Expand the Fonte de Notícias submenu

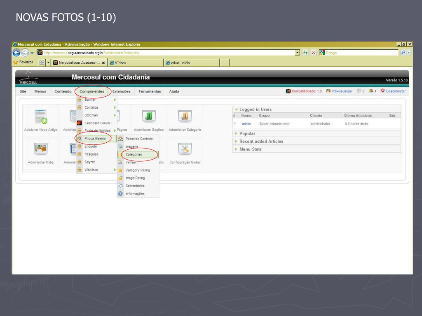tap(96, 130)
